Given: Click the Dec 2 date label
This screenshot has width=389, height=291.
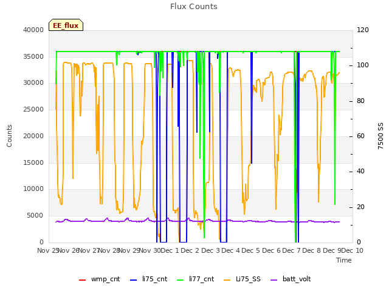Looking at the screenshot, I should point(190,250).
